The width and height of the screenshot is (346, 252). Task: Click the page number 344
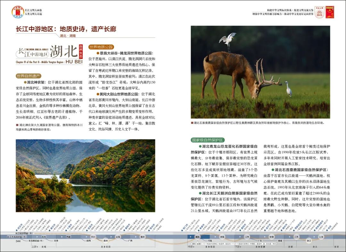18,241
